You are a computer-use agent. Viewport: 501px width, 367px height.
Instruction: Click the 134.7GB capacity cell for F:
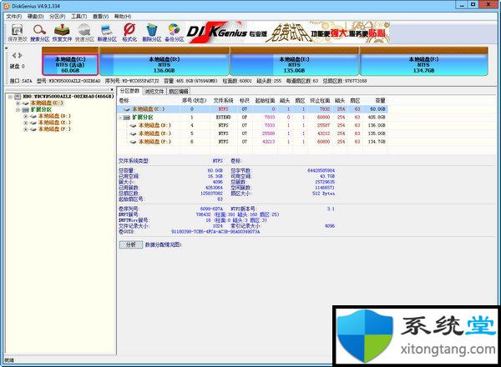[377, 142]
